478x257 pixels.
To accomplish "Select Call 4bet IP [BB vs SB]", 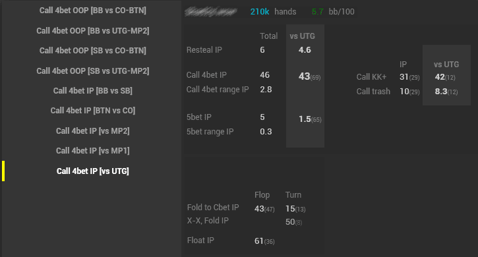I will point(93,91).
